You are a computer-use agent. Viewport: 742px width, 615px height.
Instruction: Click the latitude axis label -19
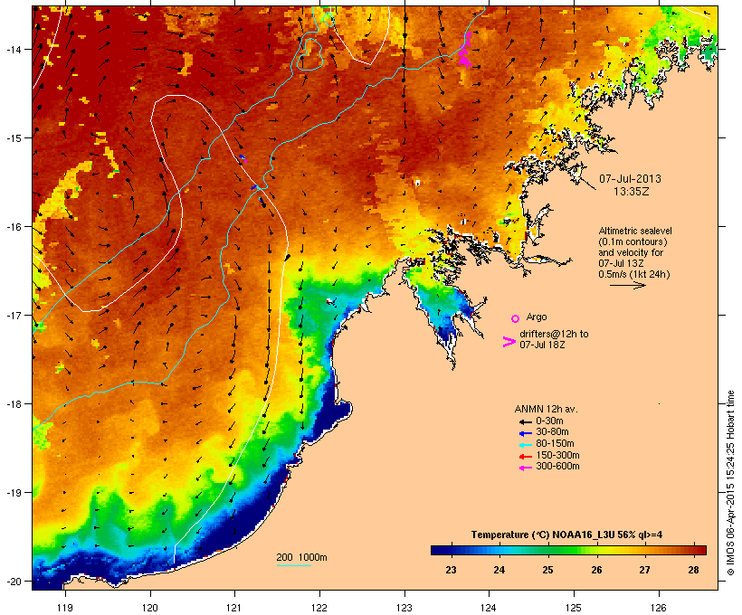click(14, 493)
